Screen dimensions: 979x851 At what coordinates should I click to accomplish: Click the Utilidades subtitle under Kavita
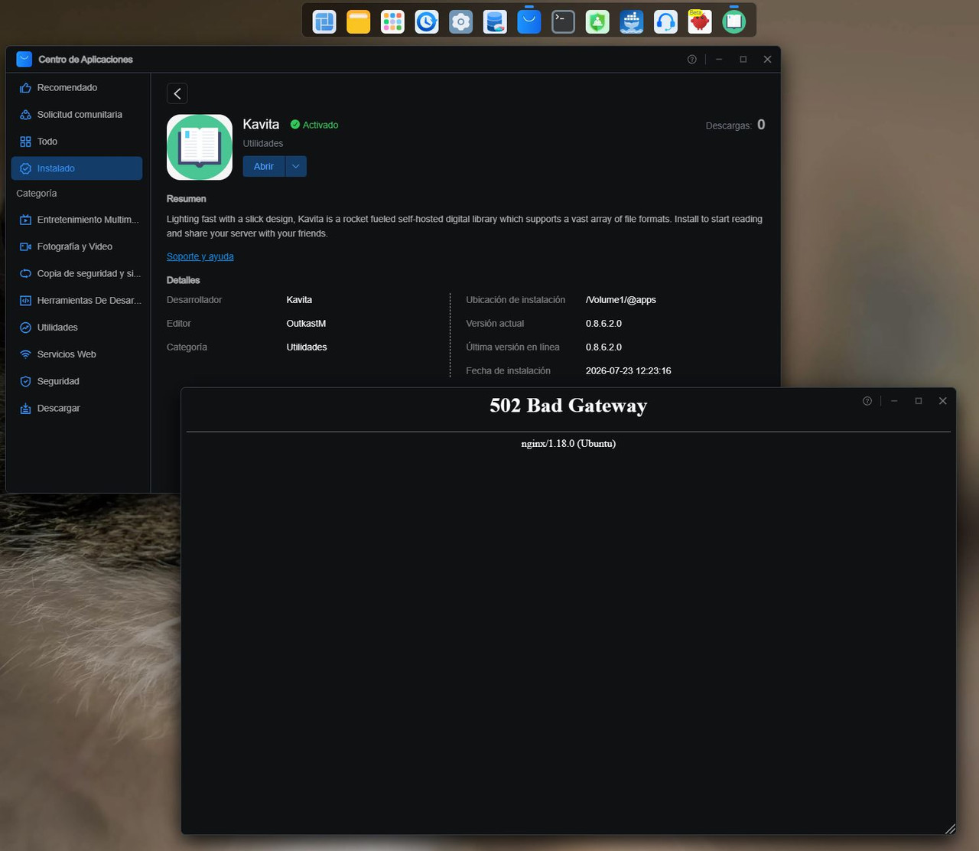(263, 143)
